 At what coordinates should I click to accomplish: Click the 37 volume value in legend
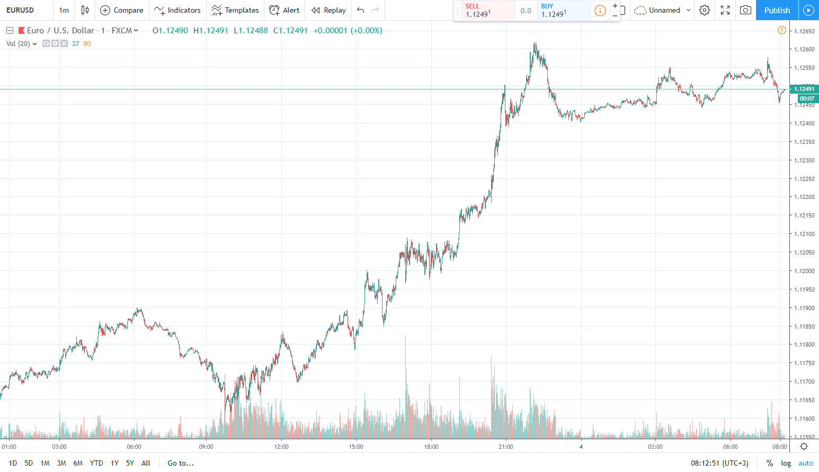pyautogui.click(x=75, y=43)
